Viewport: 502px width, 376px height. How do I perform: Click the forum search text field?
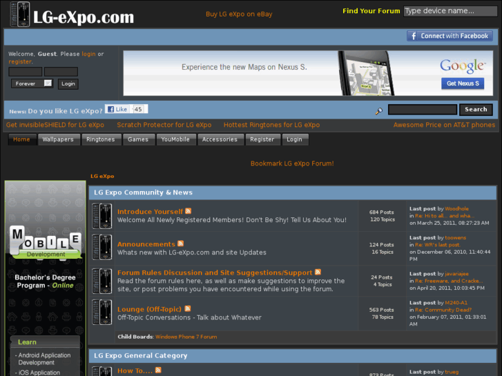[423, 110]
